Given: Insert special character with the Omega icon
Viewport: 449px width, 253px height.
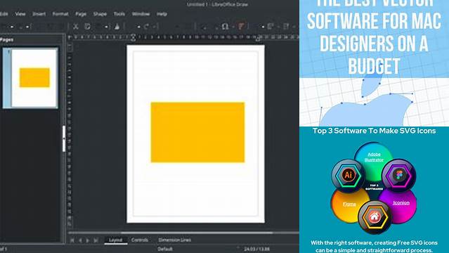Looking at the screenshot, I should click(x=225, y=27).
